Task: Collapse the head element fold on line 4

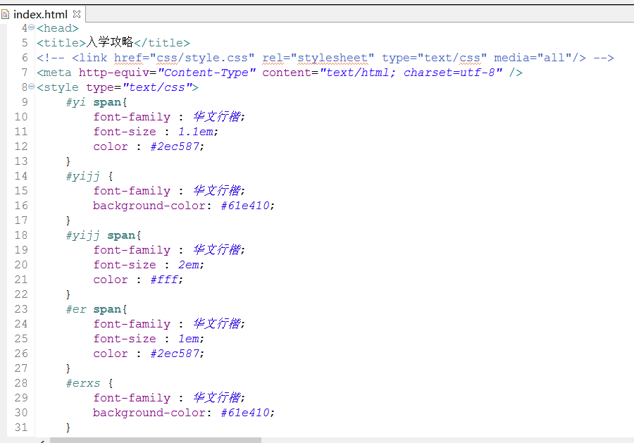Action: 32,27
